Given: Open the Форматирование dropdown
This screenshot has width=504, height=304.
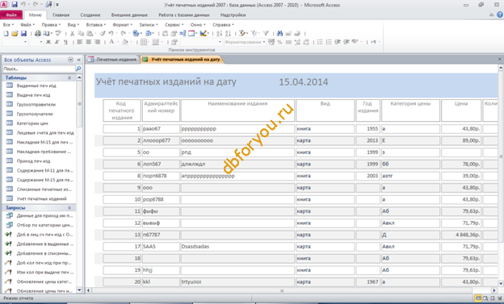Looking at the screenshot, I should pos(245,42).
